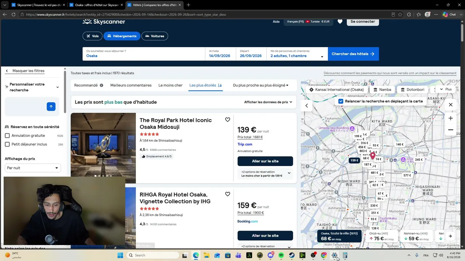Open Du plus proche au plus éloigné dropdown
This screenshot has height=261, width=465.
(260, 86)
